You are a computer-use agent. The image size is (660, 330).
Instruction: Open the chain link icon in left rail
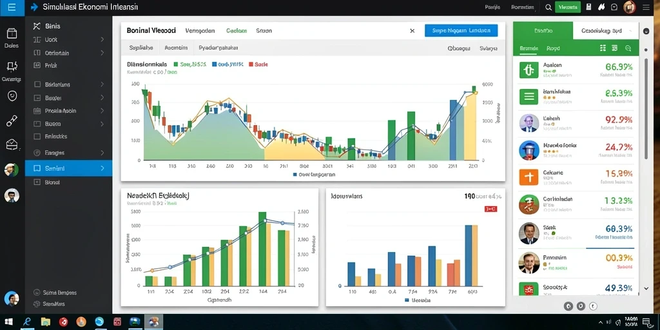pyautogui.click(x=12, y=121)
